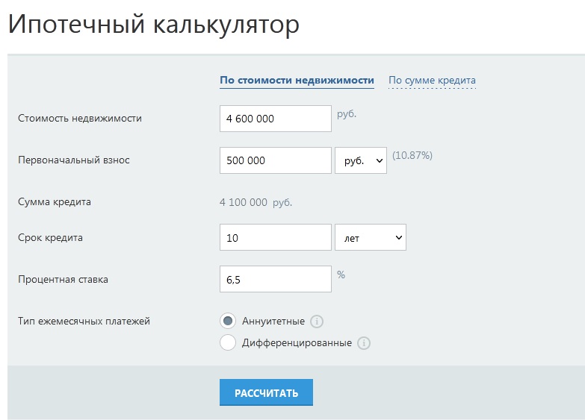Viewport: 585px width, 420px height.
Task: Click the calculated loan amount 4 100 000
Action: pos(244,202)
